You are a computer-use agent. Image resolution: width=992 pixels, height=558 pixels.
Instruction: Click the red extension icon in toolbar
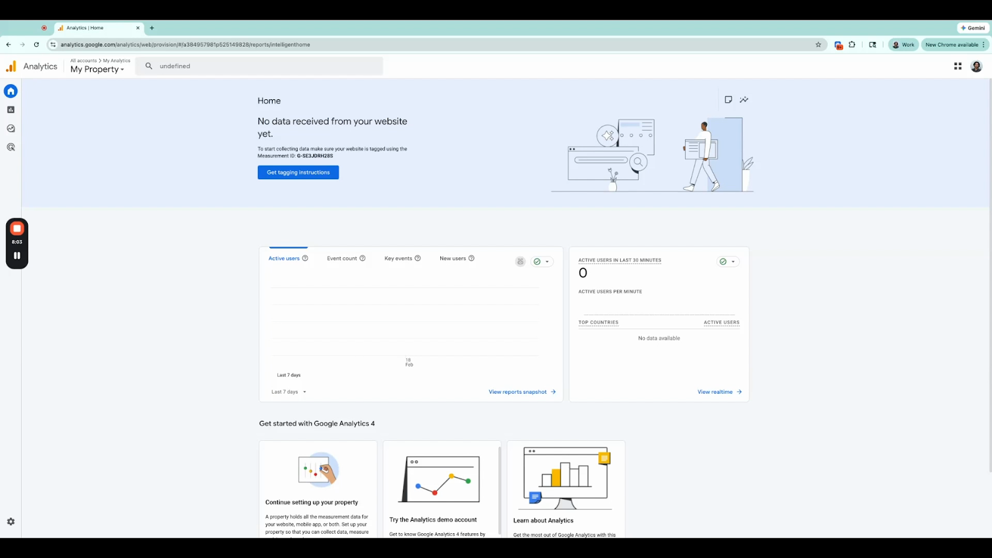pos(838,45)
